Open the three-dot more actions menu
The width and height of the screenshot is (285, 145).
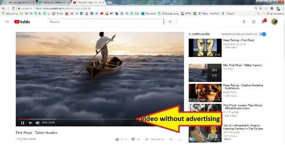tap(180, 140)
